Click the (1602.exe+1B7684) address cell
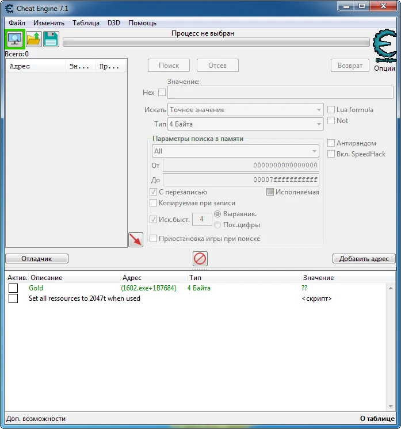The width and height of the screenshot is (401, 429). tap(148, 288)
